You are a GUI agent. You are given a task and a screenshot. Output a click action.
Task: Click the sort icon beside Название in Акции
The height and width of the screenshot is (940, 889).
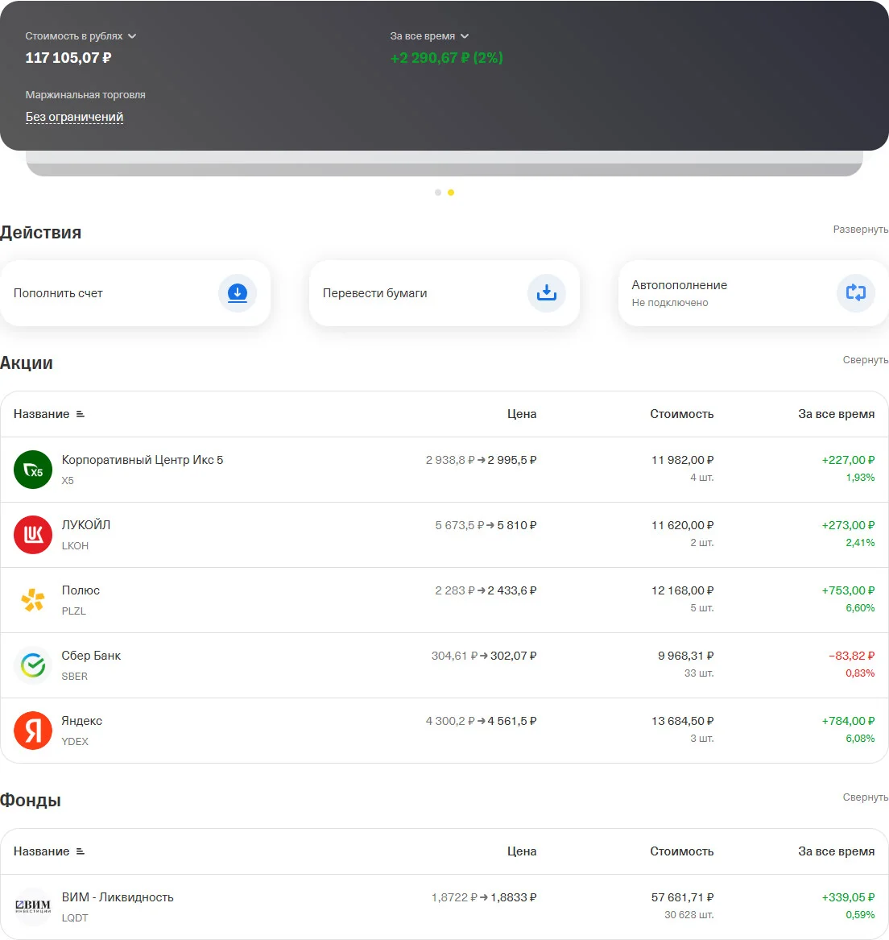(81, 414)
